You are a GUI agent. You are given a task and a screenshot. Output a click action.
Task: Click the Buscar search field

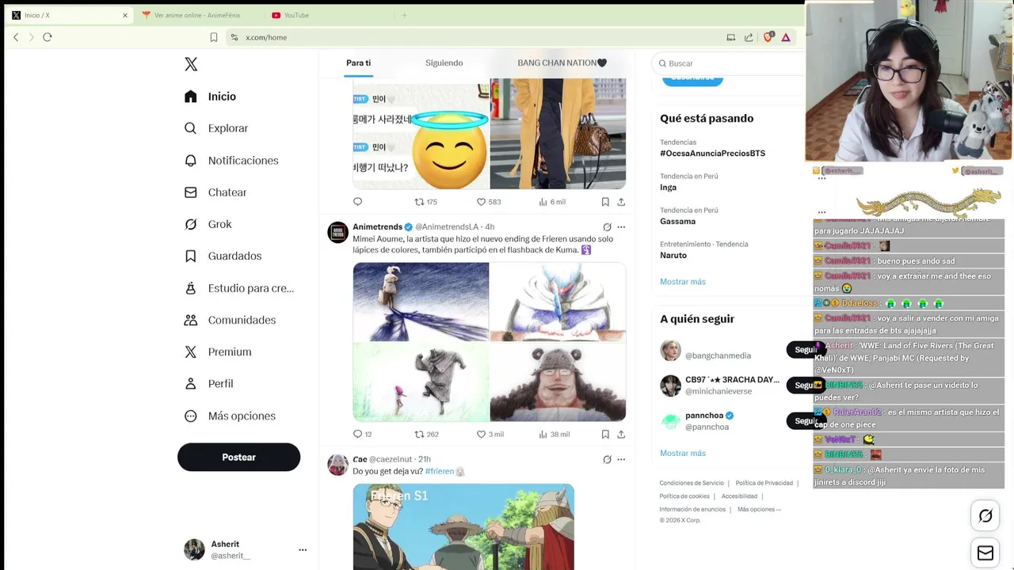[729, 63]
